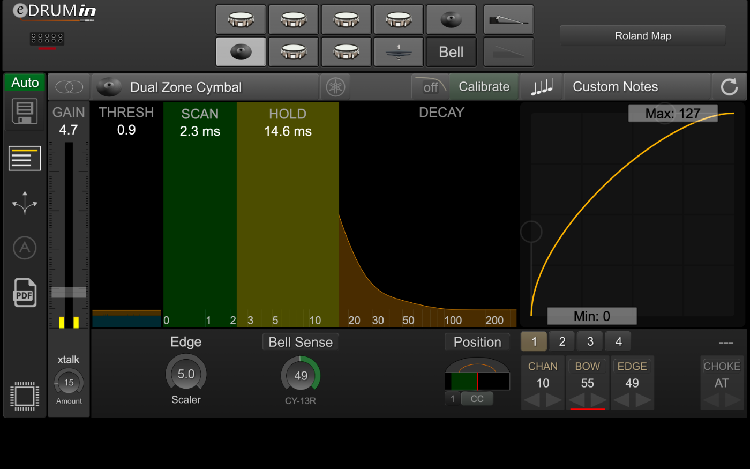Toggle the CC button under Position

(x=477, y=399)
